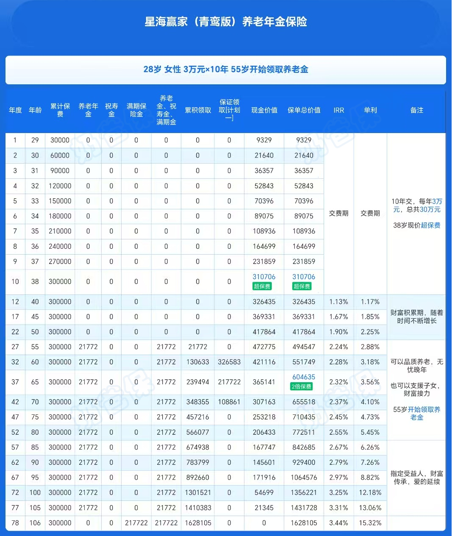
Task: Click the 交费期 merged cell under IRR
Action: pos(339,213)
